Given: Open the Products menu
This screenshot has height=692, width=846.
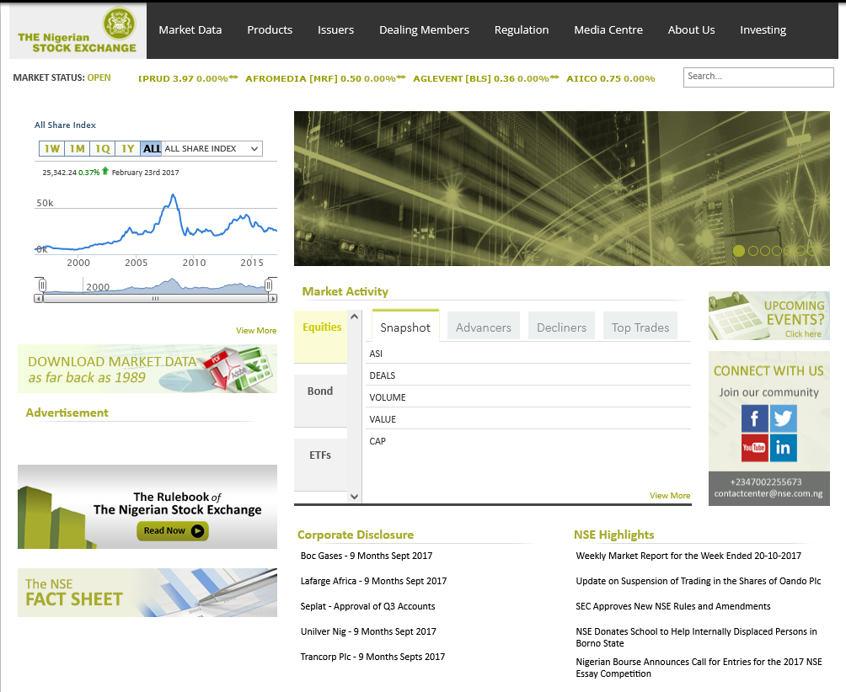Looking at the screenshot, I should [270, 30].
